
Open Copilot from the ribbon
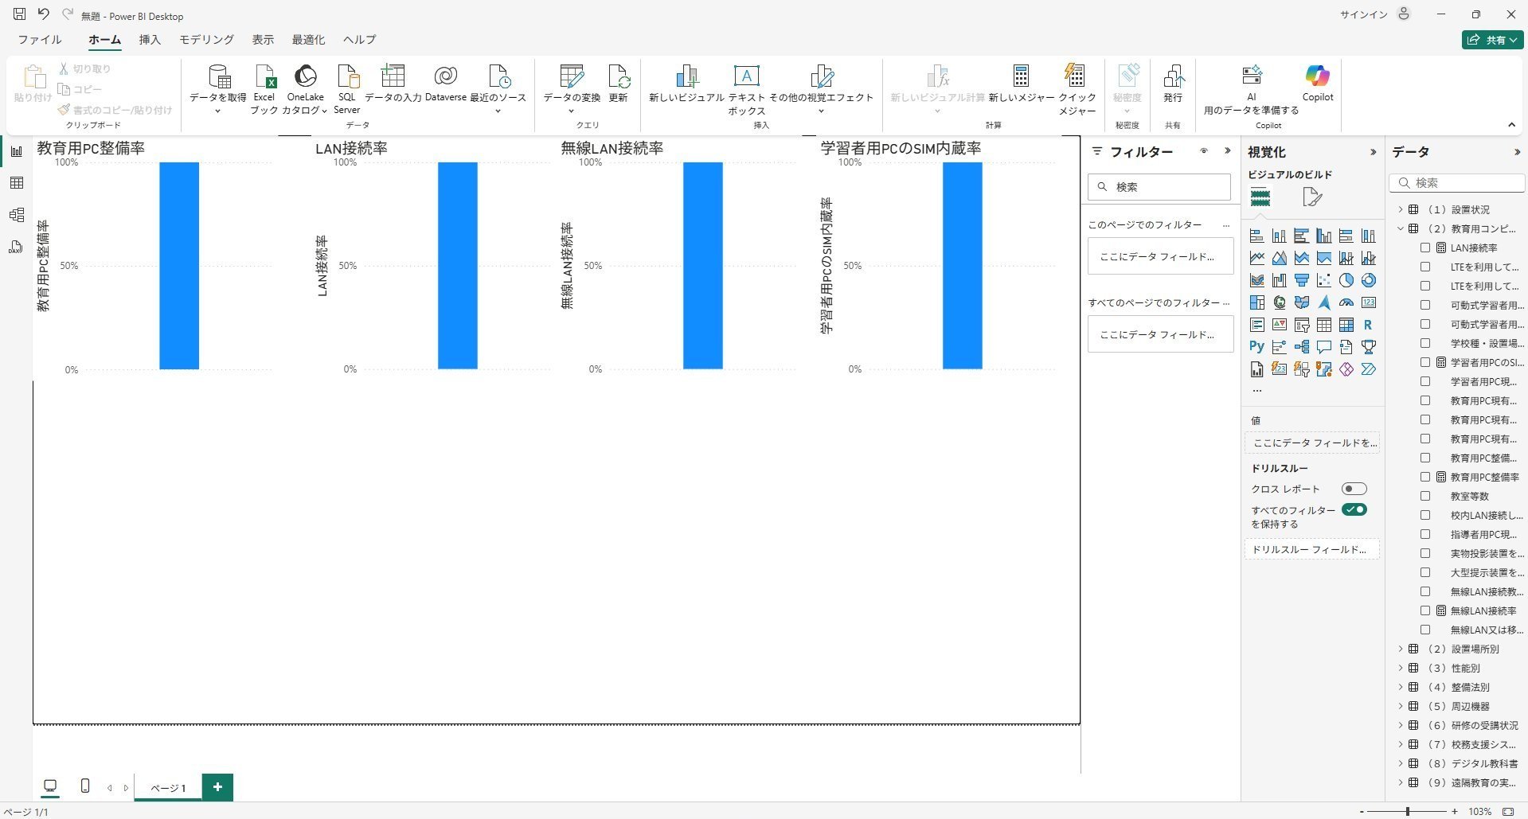coord(1317,84)
